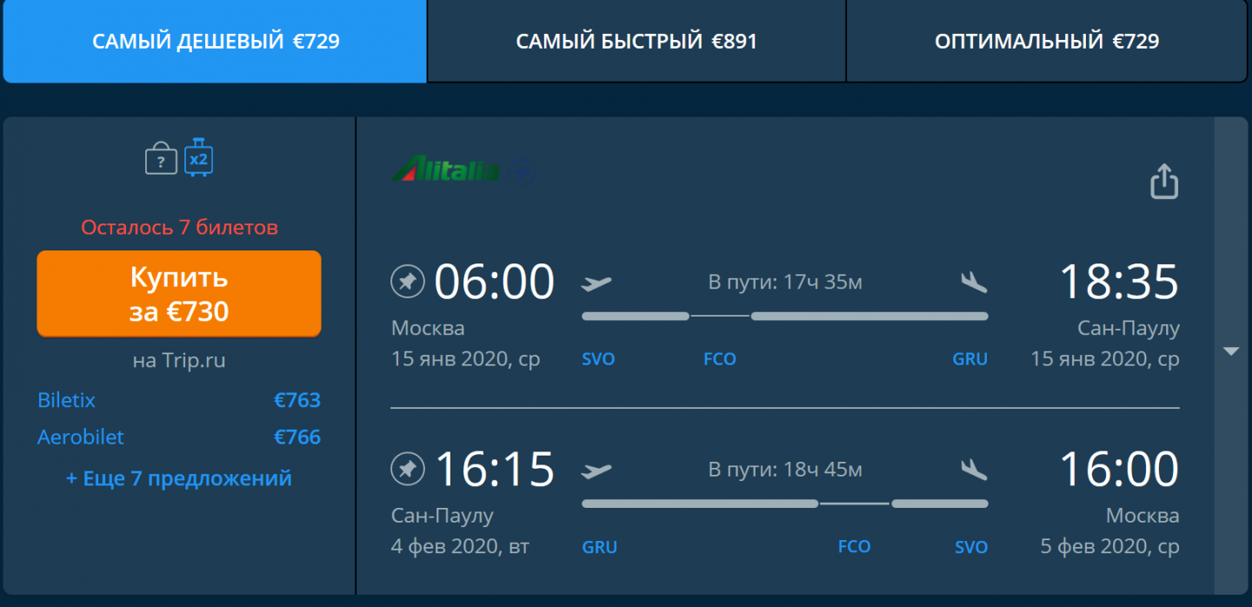Expand ticket details with the right-side arrow

(x=1230, y=351)
